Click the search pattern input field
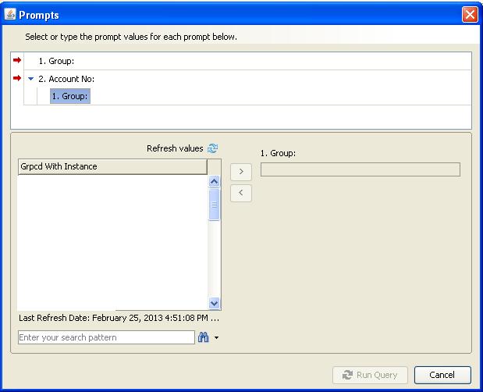Screen dimensions: 483x392 tap(105, 337)
